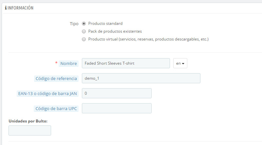Screen dimensions: 262x145
Task: Click the Código de referencia label
Action: [x=56, y=78]
